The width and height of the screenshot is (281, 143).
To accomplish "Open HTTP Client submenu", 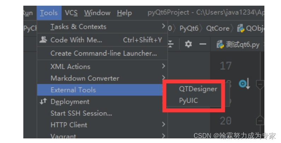I will click(103, 125).
